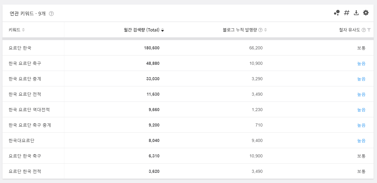Open the sort chevron on 월간 검색량 (Total)
Image resolution: width=377 pixels, height=183 pixels.
(x=162, y=30)
